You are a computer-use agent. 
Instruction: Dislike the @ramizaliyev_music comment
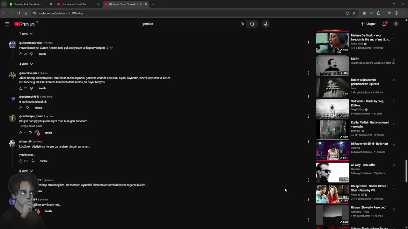(30, 133)
